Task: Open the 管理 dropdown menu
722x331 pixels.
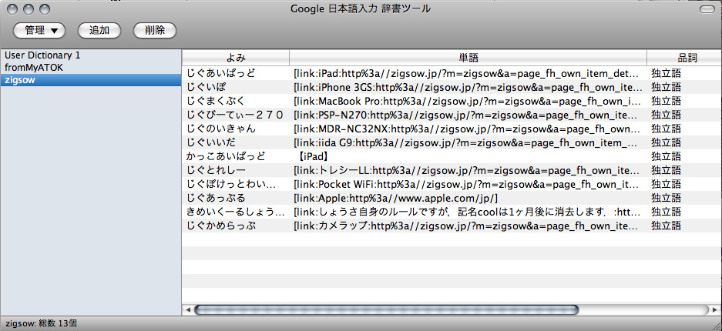Action: coord(39,30)
